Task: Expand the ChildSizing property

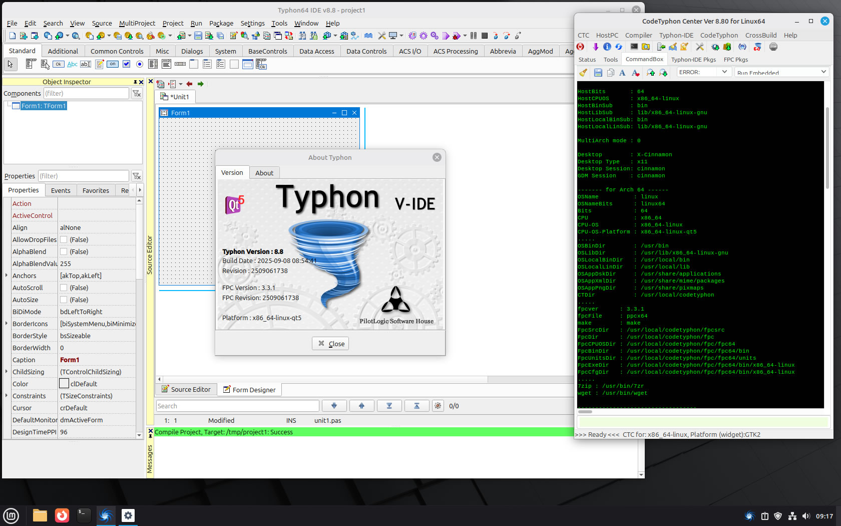Action: [7, 372]
